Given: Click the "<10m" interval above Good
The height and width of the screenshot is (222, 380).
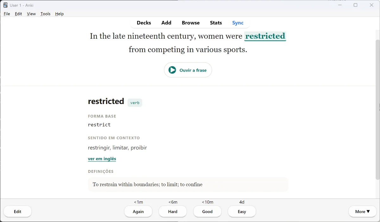Looking at the screenshot, I should [x=208, y=202].
